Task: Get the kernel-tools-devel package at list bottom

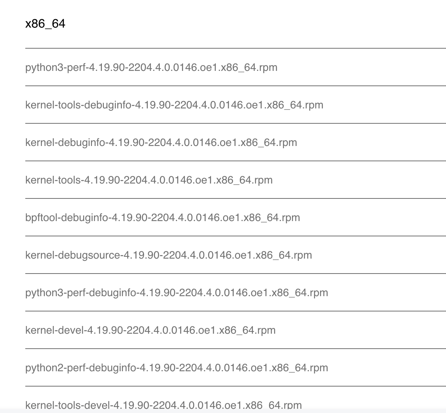Action: click(163, 405)
